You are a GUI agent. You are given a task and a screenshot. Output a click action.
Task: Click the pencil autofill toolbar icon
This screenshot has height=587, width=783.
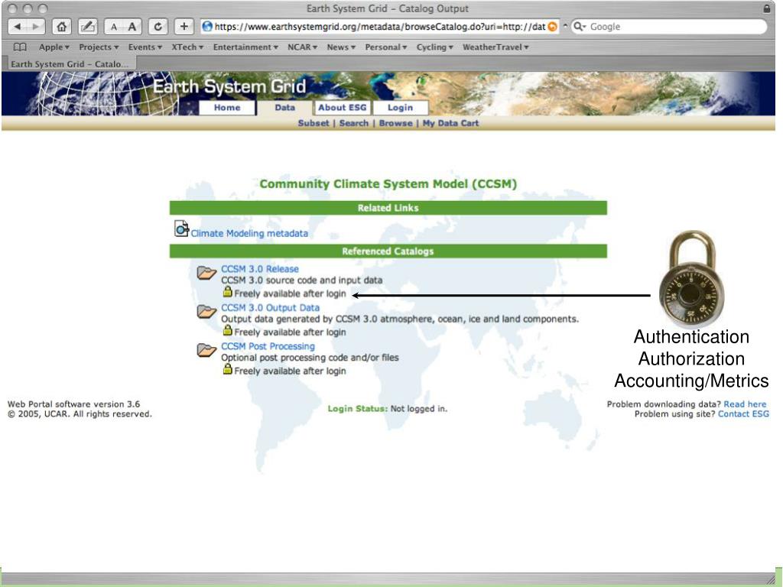[87, 27]
